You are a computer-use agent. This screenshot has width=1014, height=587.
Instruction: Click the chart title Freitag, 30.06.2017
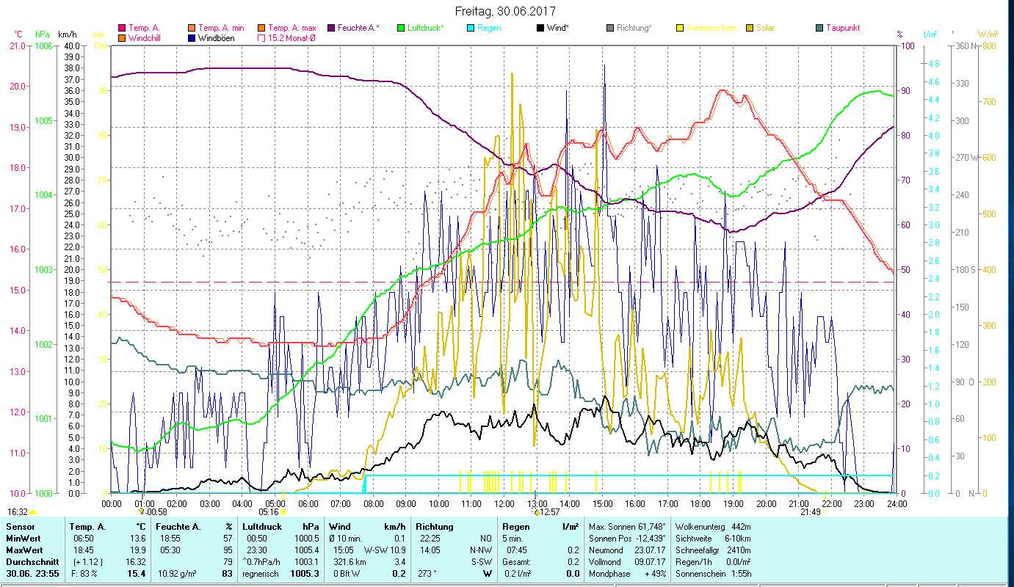[505, 12]
